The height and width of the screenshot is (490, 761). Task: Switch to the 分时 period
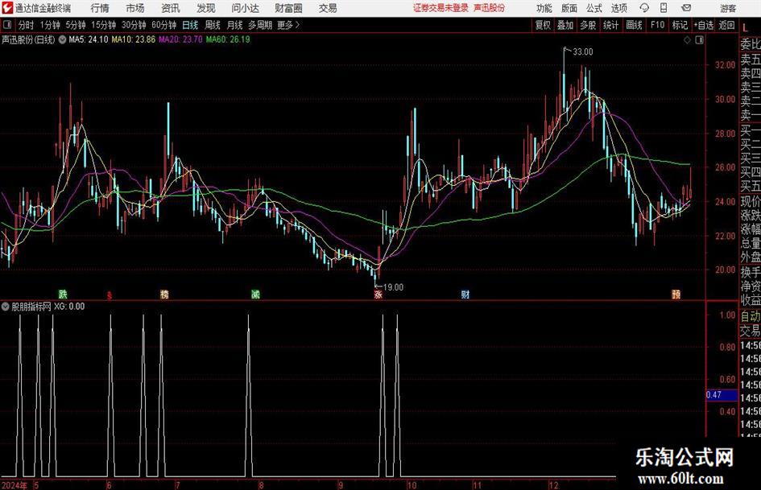(26, 25)
